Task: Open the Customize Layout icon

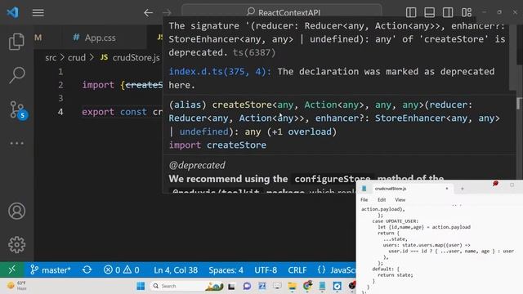Action: tap(467, 12)
